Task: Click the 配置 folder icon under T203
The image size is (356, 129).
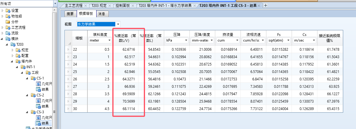Action: [x=18, y=55]
